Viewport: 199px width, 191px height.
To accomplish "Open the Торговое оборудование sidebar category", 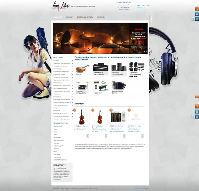I will (x=62, y=119).
